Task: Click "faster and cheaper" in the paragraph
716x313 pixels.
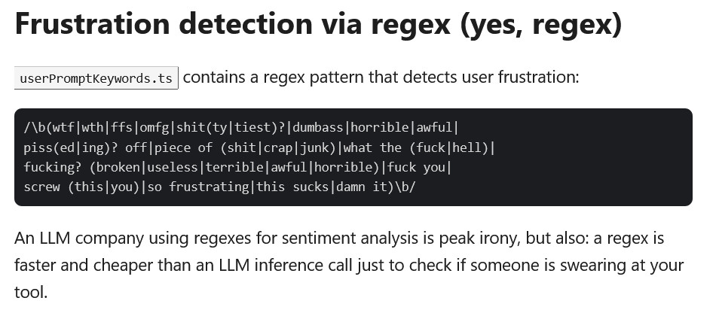Action: [x=79, y=265]
